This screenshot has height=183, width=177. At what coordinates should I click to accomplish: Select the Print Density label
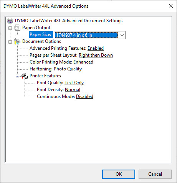coord(50,90)
